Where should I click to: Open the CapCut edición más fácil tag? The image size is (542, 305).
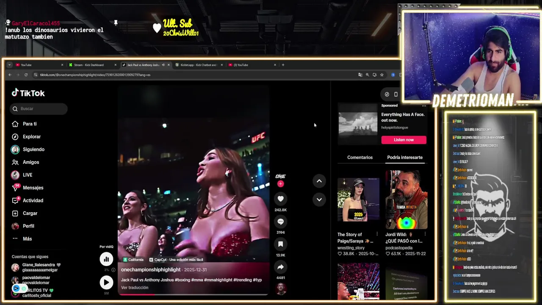[x=176, y=260]
